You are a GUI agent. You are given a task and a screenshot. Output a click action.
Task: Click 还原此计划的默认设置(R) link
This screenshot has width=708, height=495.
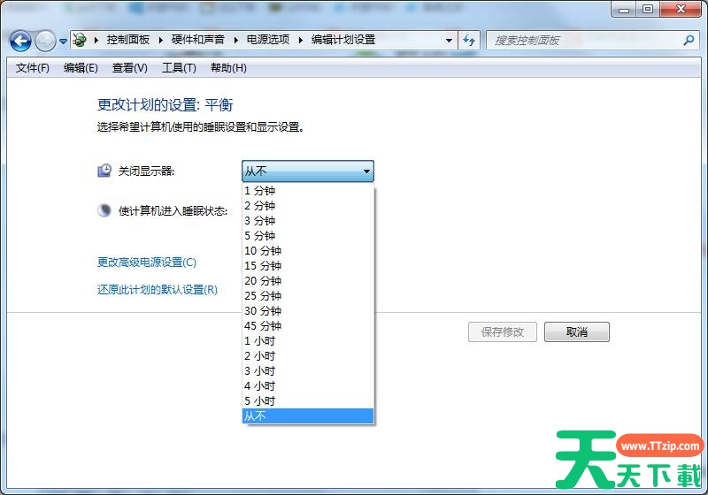pyautogui.click(x=158, y=289)
